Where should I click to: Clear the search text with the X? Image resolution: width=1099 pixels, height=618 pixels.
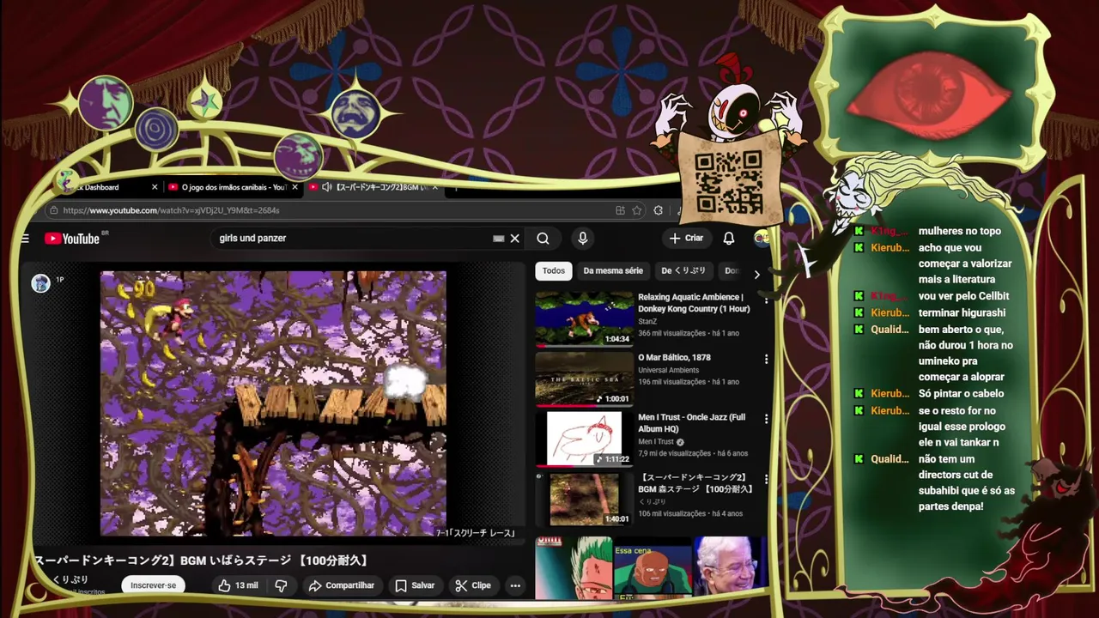515,239
